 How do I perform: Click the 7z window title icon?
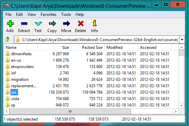tap(6, 6)
